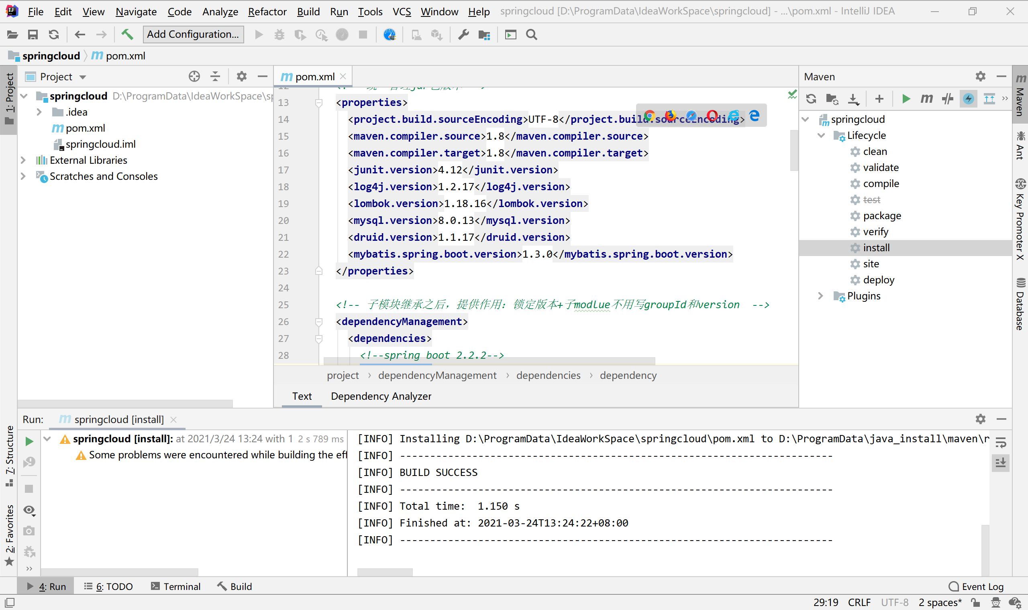Open the Analyze menu
The width and height of the screenshot is (1028, 610).
click(x=220, y=12)
